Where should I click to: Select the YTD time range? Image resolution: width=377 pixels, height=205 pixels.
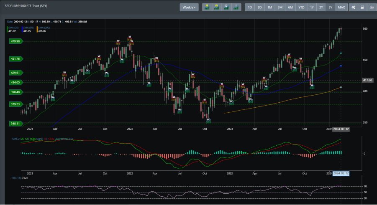pos(301,8)
